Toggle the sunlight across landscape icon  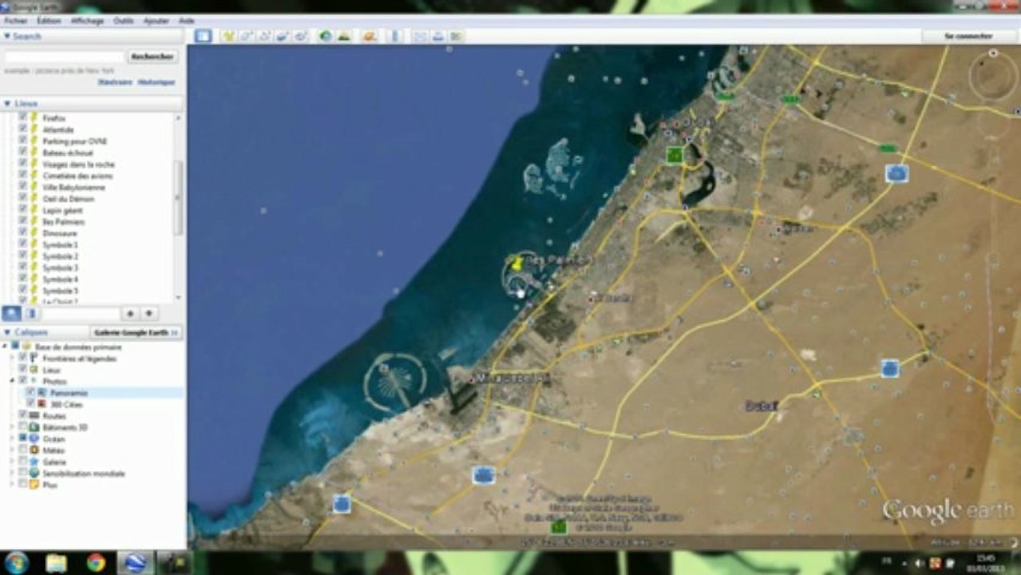(344, 36)
